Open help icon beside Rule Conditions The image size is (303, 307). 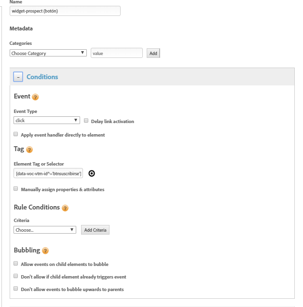tap(65, 208)
